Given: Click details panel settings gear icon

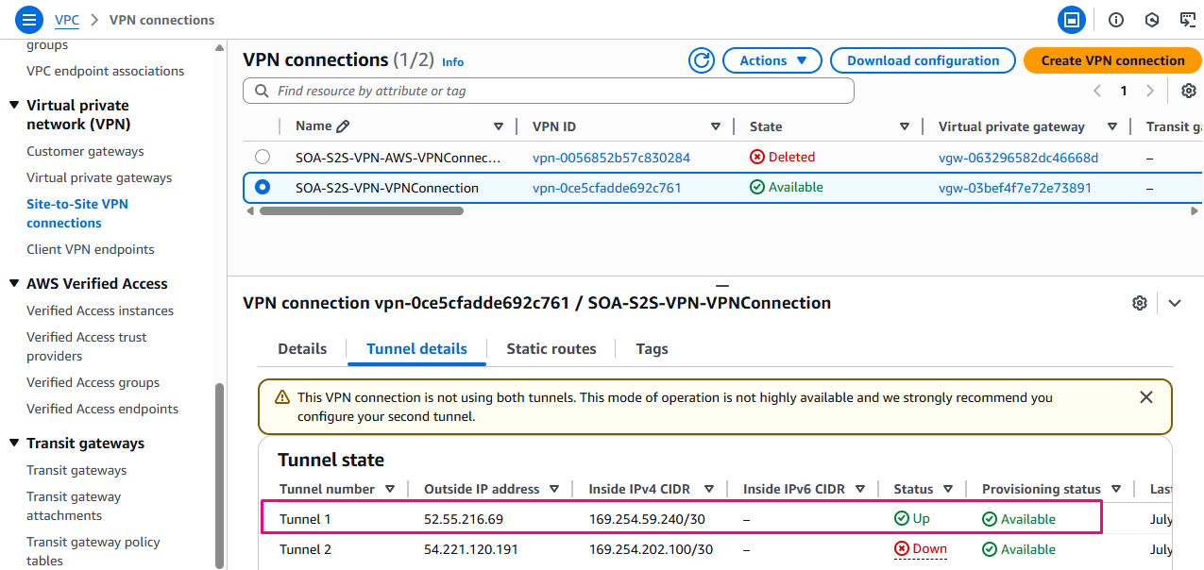Looking at the screenshot, I should click(1140, 303).
